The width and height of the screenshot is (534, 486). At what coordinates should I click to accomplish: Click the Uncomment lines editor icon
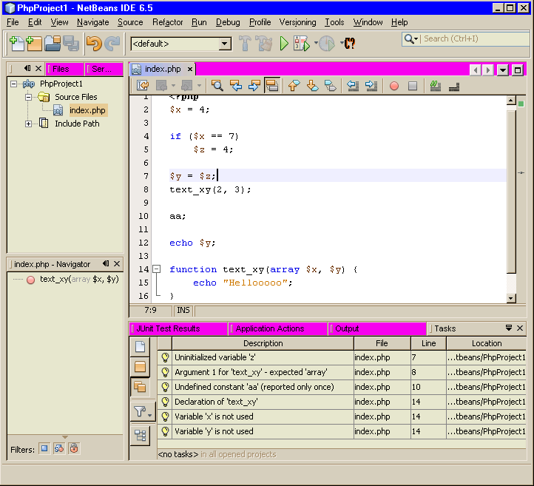(x=454, y=86)
